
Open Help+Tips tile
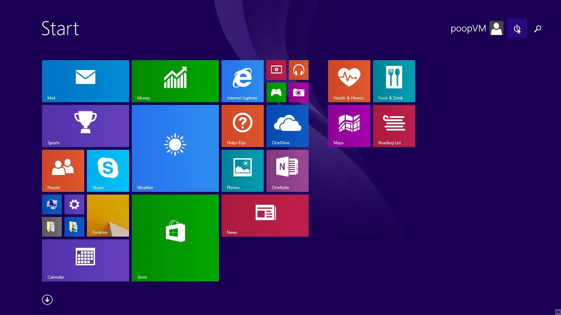click(243, 126)
